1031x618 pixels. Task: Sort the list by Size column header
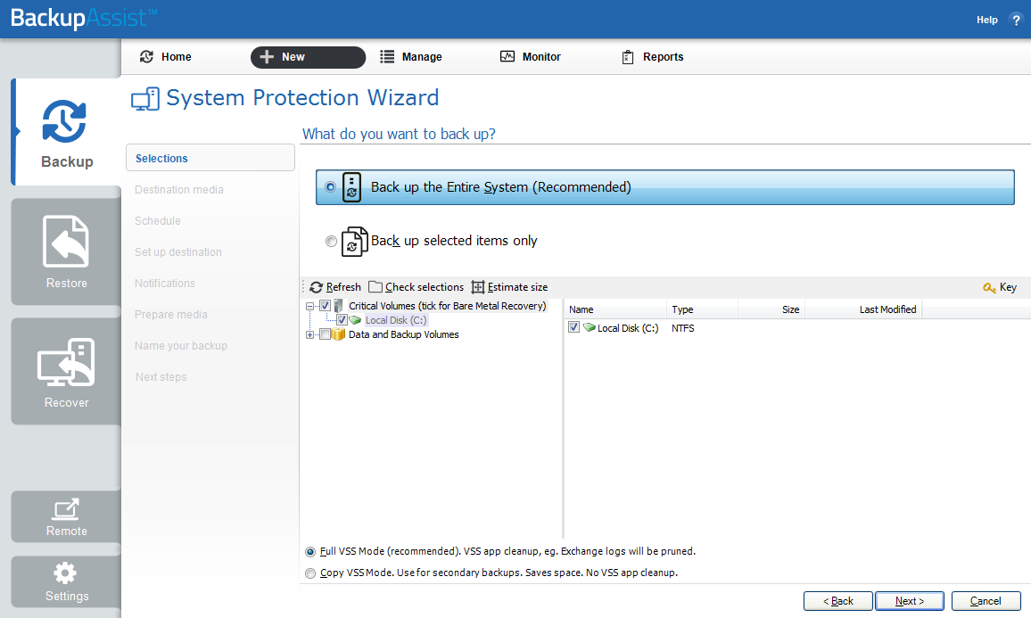(771, 309)
